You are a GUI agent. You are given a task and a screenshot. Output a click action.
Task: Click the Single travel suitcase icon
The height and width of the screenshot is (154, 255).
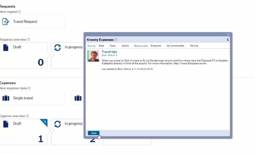[6, 98]
